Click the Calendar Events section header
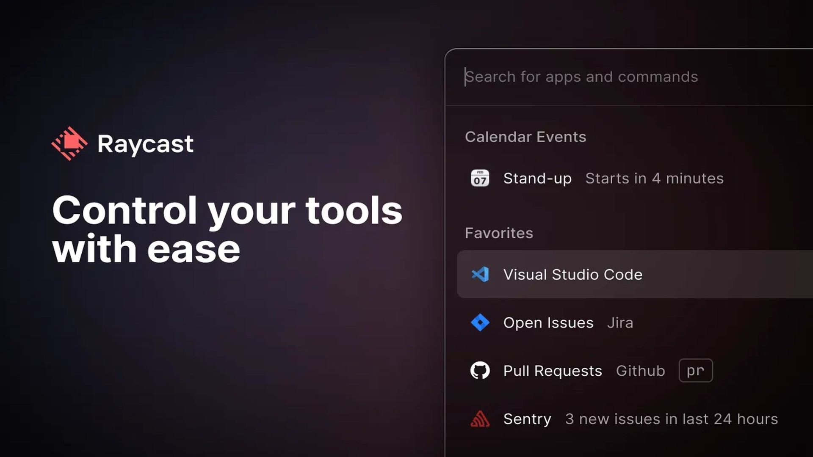 (x=525, y=137)
